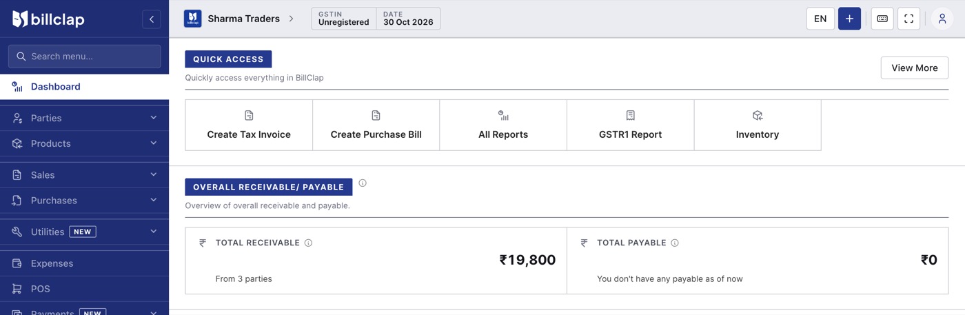The image size is (965, 315).
Task: Click the Utilities menu label
Action: (x=48, y=232)
